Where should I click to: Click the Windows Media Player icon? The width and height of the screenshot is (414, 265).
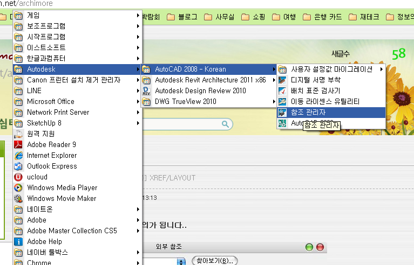(18, 187)
